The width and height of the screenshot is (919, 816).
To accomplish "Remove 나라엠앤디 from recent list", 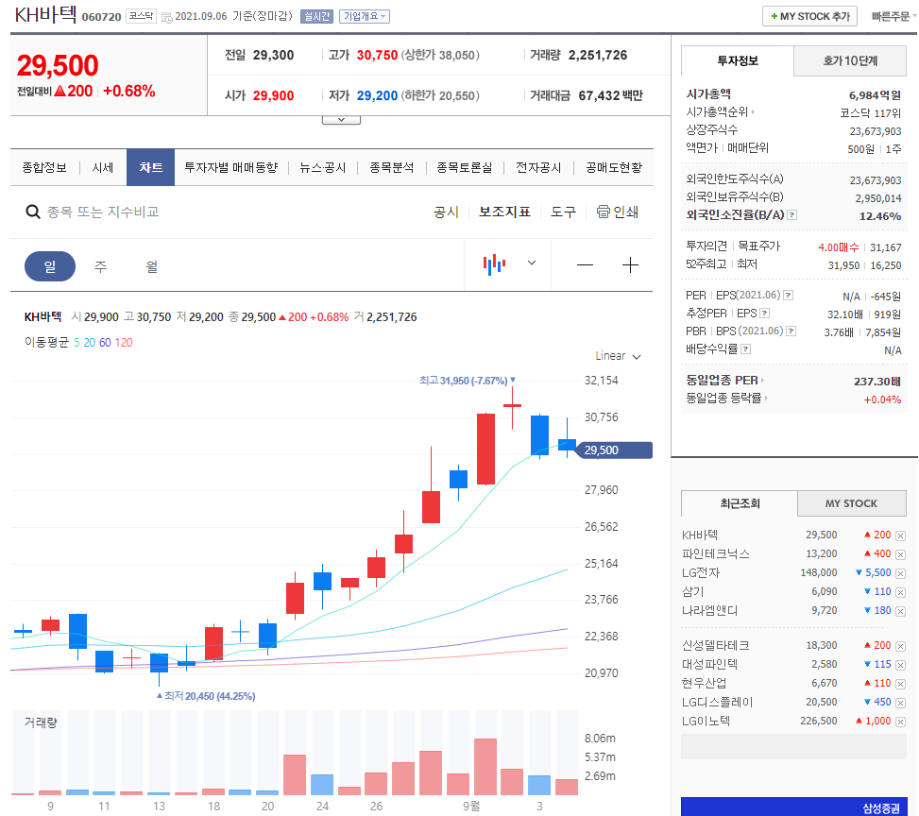I will click(900, 611).
